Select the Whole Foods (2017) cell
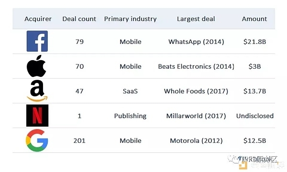287x172 pixels. pyautogui.click(x=196, y=91)
